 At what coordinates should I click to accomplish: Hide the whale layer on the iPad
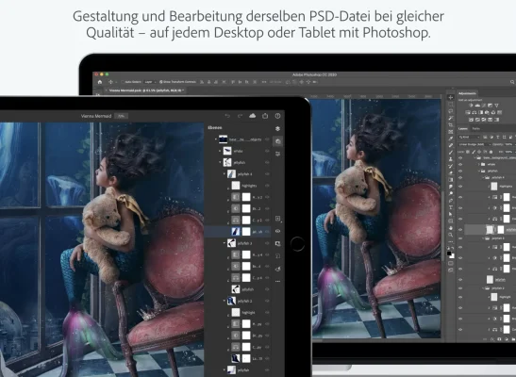tap(267, 151)
